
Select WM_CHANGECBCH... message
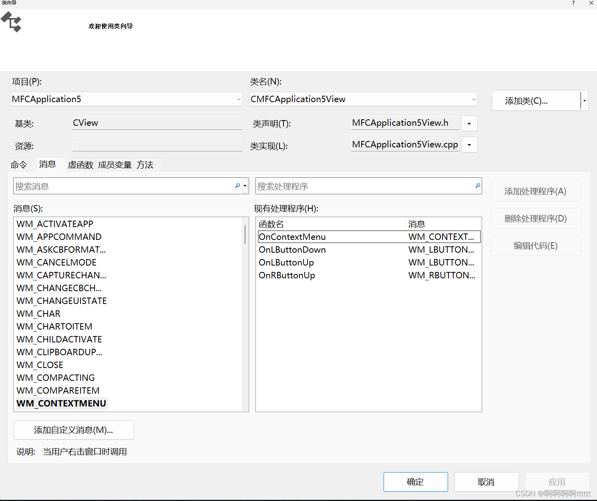[59, 288]
